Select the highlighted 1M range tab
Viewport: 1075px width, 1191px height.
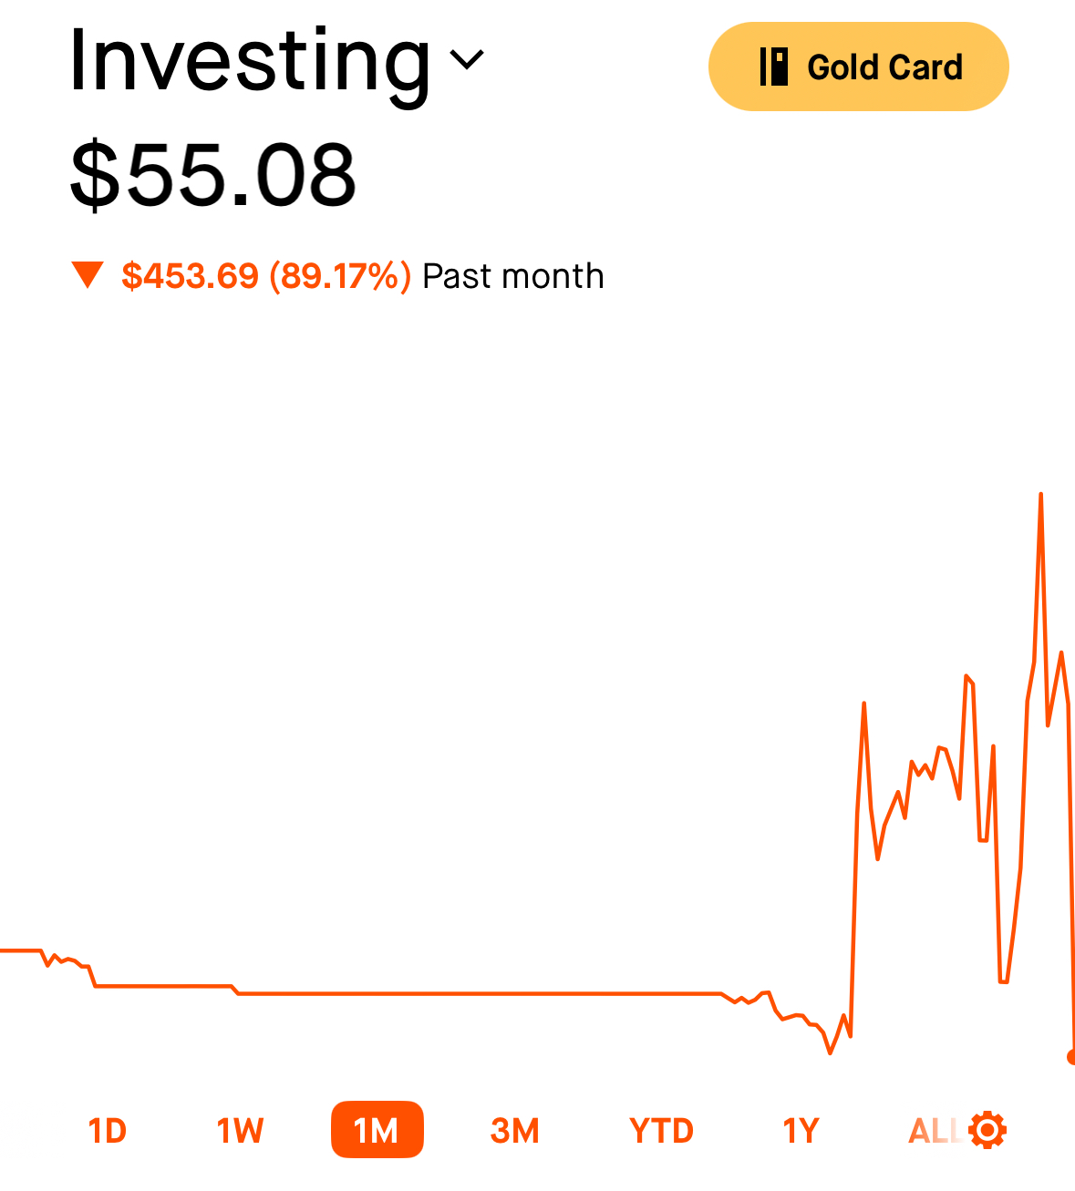click(377, 1130)
